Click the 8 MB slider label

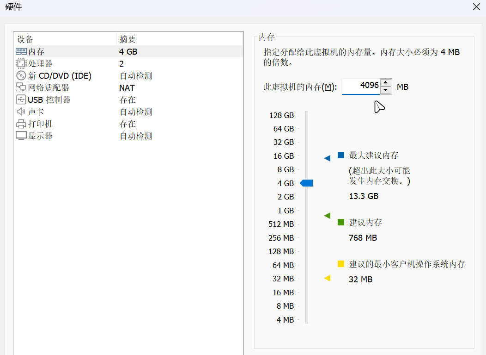[x=285, y=306]
